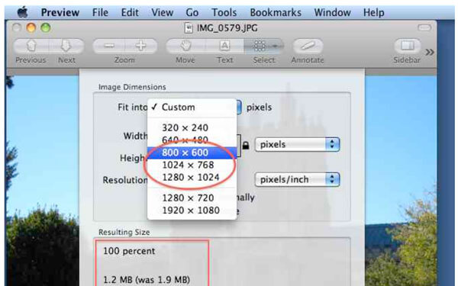Choose 800 × 600 from the list

192,153
